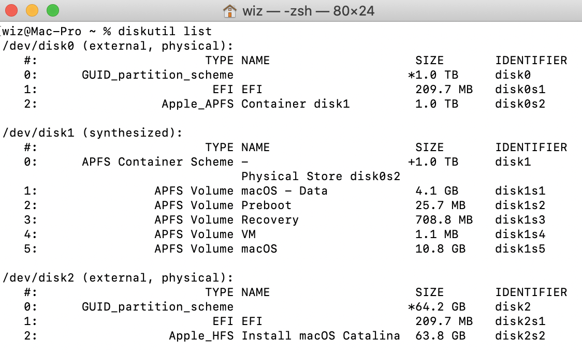The width and height of the screenshot is (582, 353).
Task: Click 'Container disk1' partition name
Action: pyautogui.click(x=296, y=104)
